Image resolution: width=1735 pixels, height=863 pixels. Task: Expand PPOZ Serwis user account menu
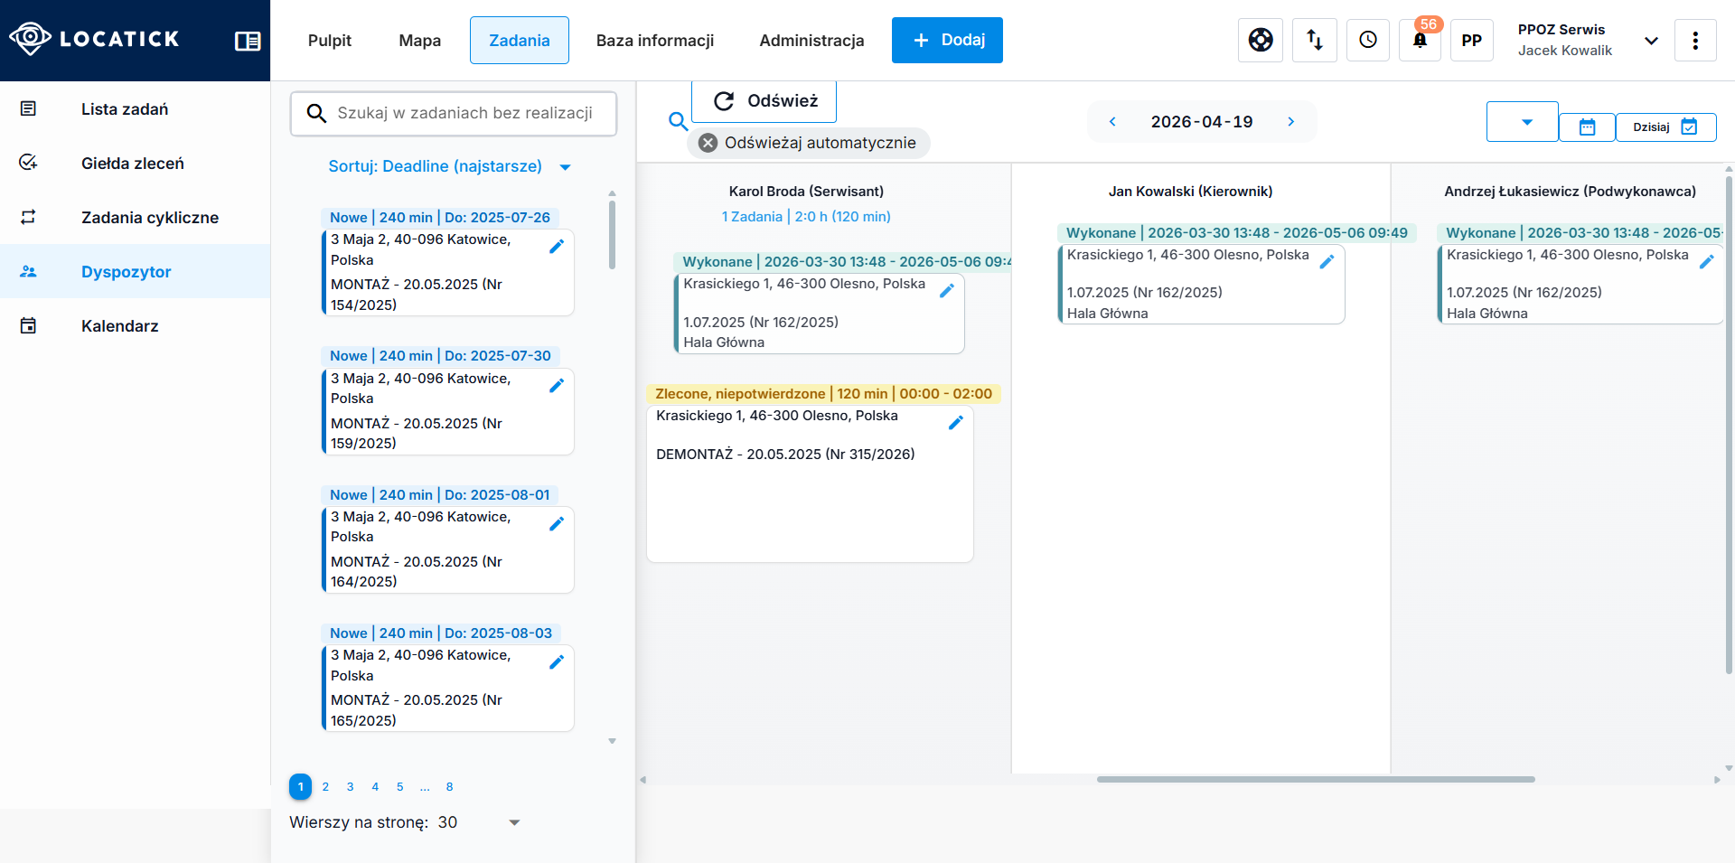point(1651,41)
